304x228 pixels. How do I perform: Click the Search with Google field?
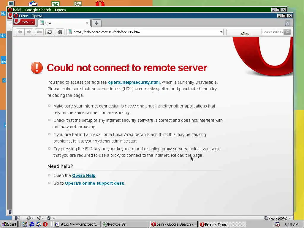(x=273, y=32)
